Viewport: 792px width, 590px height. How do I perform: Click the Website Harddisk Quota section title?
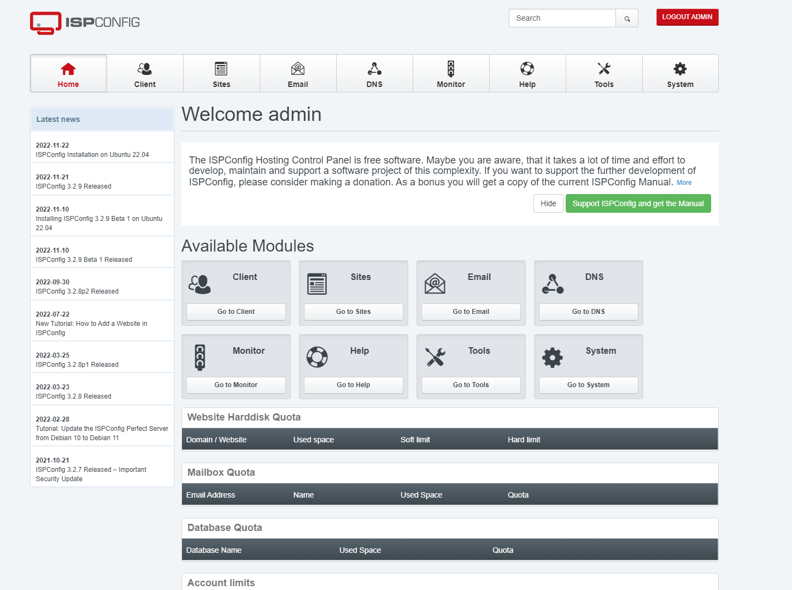(244, 417)
